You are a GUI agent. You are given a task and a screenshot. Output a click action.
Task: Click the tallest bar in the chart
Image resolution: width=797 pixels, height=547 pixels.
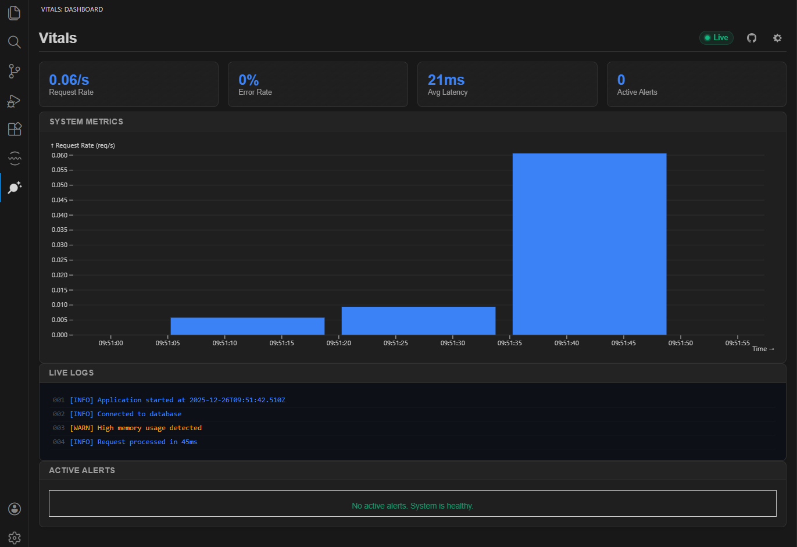coord(589,243)
